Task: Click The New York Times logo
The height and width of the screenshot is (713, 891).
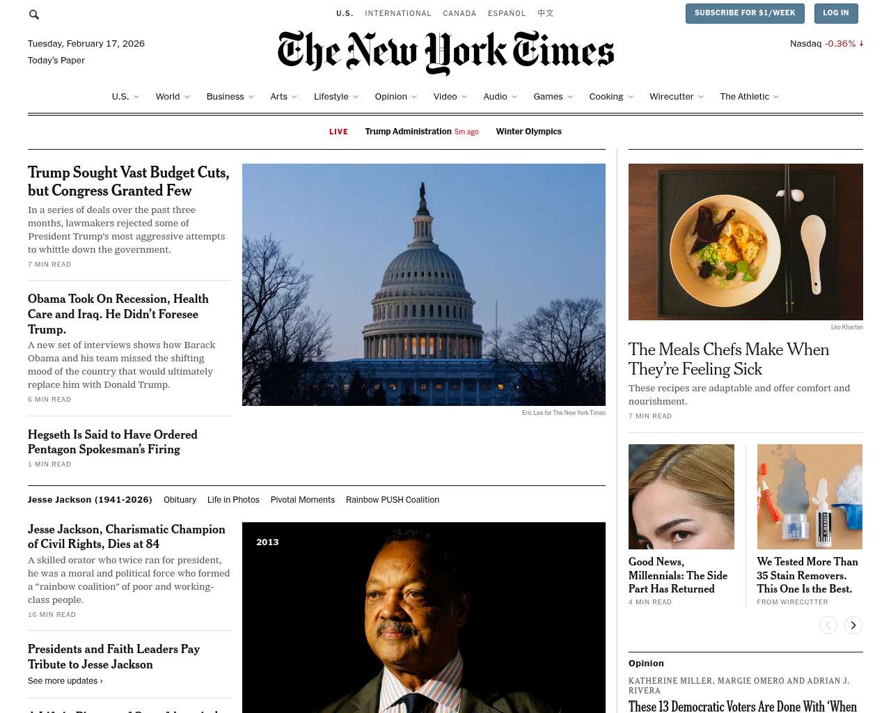Action: tap(445, 52)
